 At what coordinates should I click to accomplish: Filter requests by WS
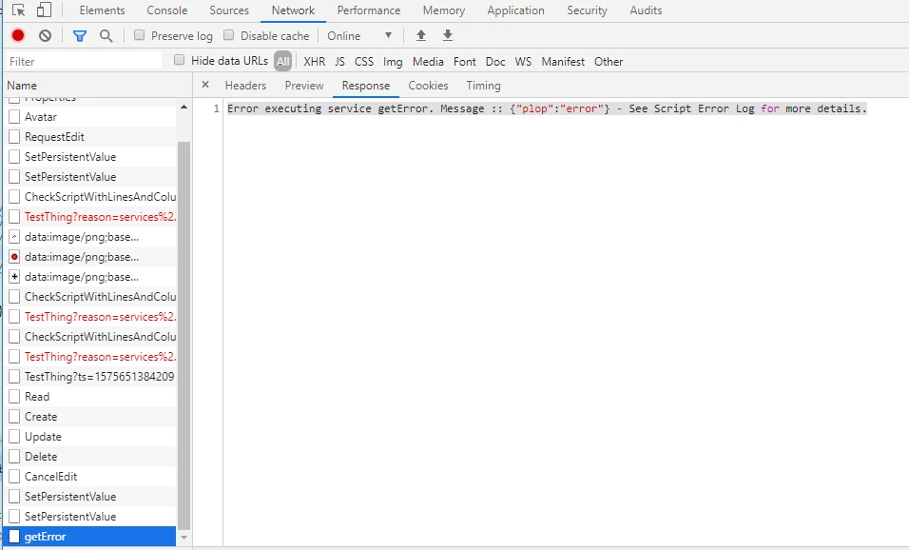(523, 62)
